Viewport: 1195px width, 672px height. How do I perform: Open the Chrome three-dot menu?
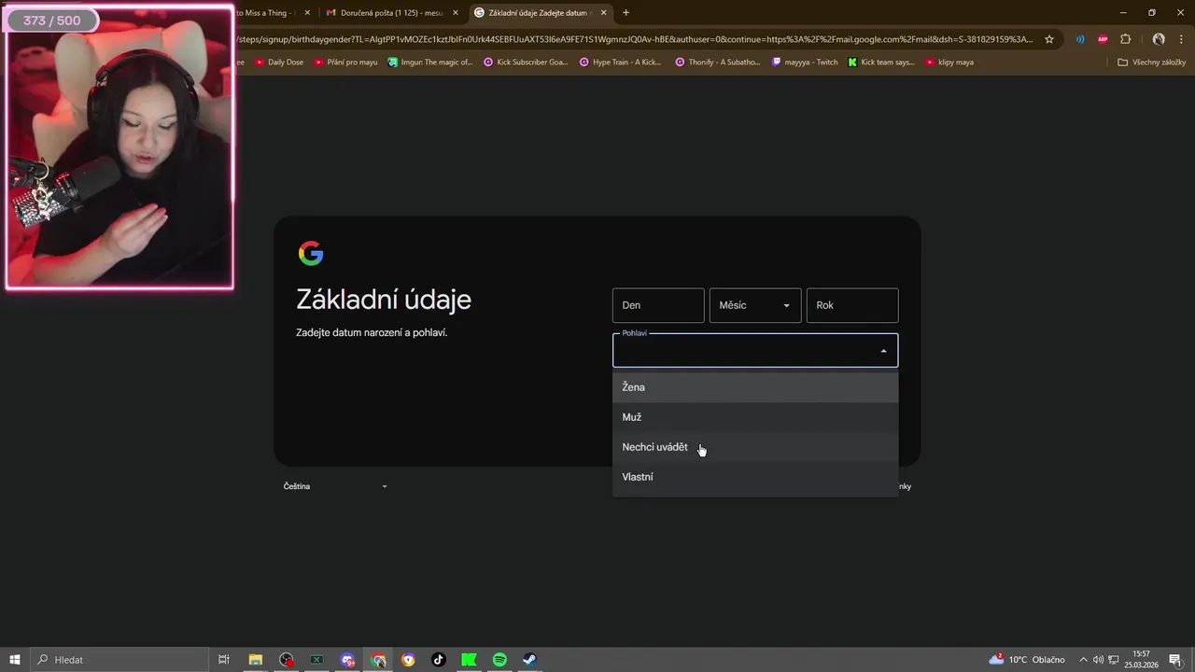(x=1181, y=39)
